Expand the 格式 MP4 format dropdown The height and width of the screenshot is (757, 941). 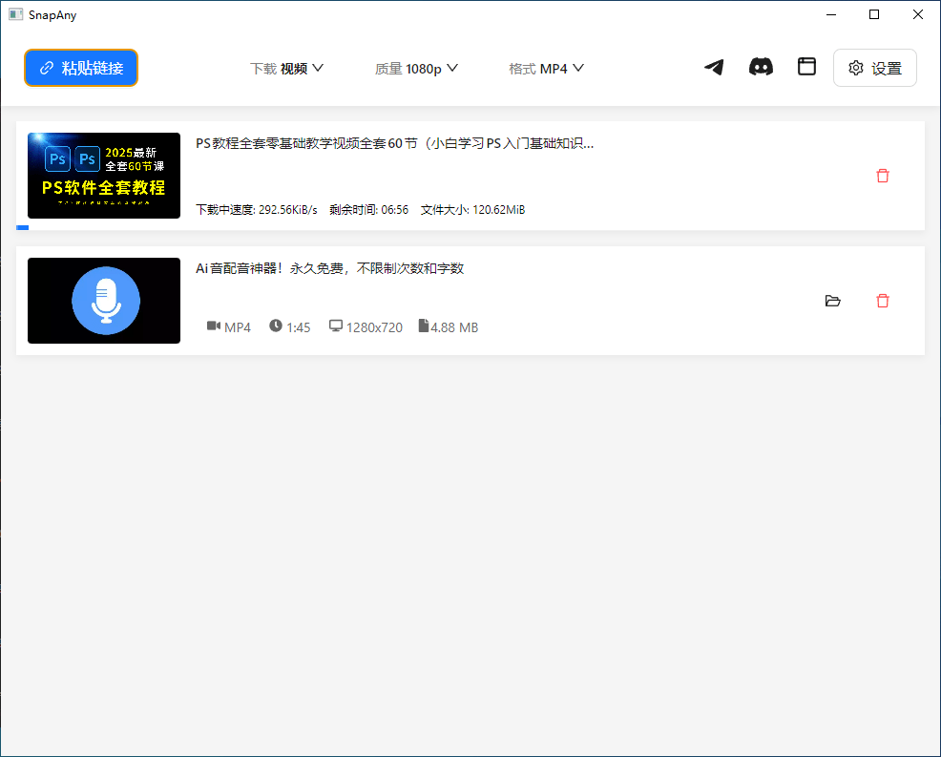547,68
